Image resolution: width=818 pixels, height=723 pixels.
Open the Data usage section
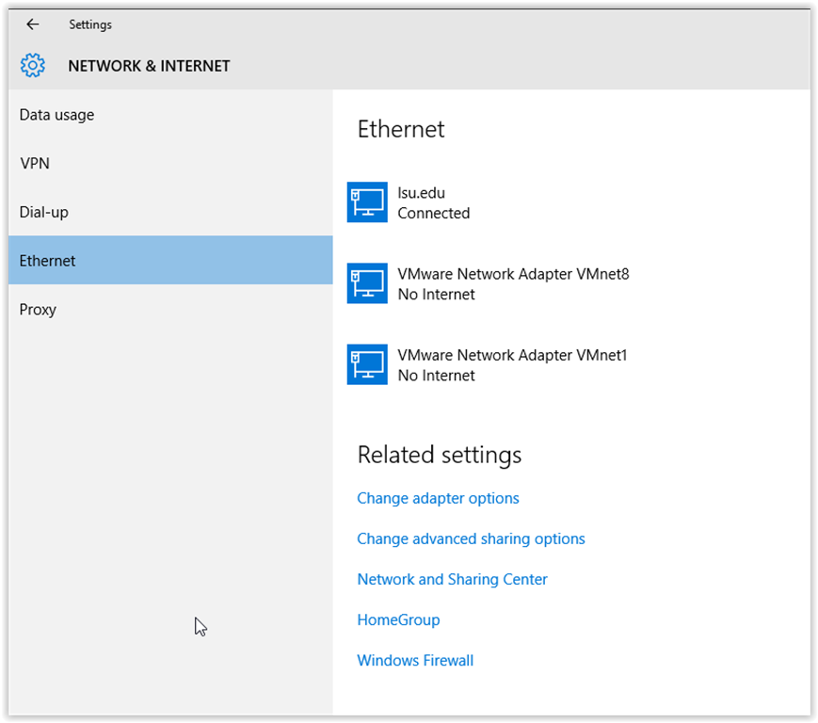(170, 115)
